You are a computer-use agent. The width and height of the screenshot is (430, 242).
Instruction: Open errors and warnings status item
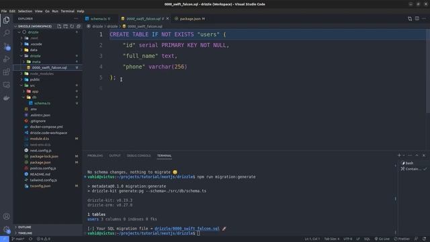pos(43,239)
